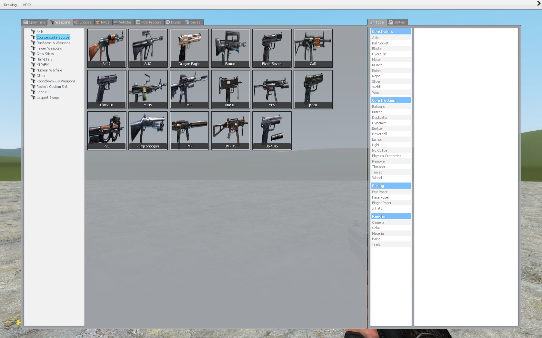
Task: Select the Hoverball tool
Action: pyautogui.click(x=391, y=134)
